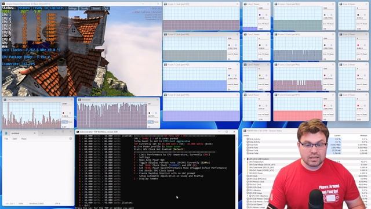Viewport: 371px width, 209px height.
Task: Pick the color dot in the Framerate graph
Action: 150,113
